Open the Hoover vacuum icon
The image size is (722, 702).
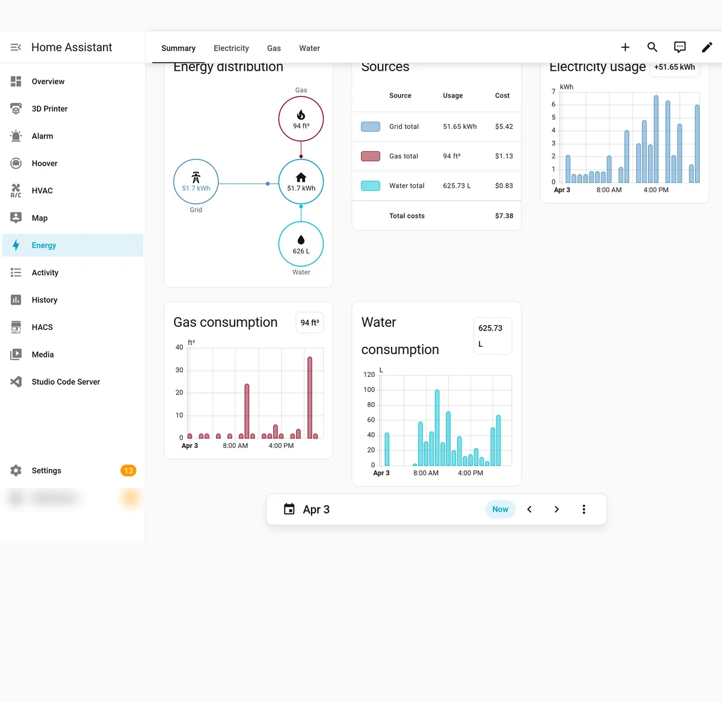click(x=16, y=163)
